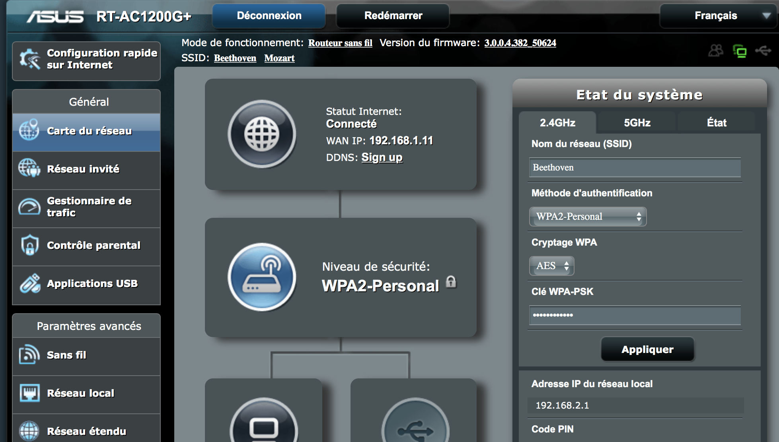Follow the DDNS Sign up link
Viewport: 779px width, 442px height.
(x=382, y=157)
